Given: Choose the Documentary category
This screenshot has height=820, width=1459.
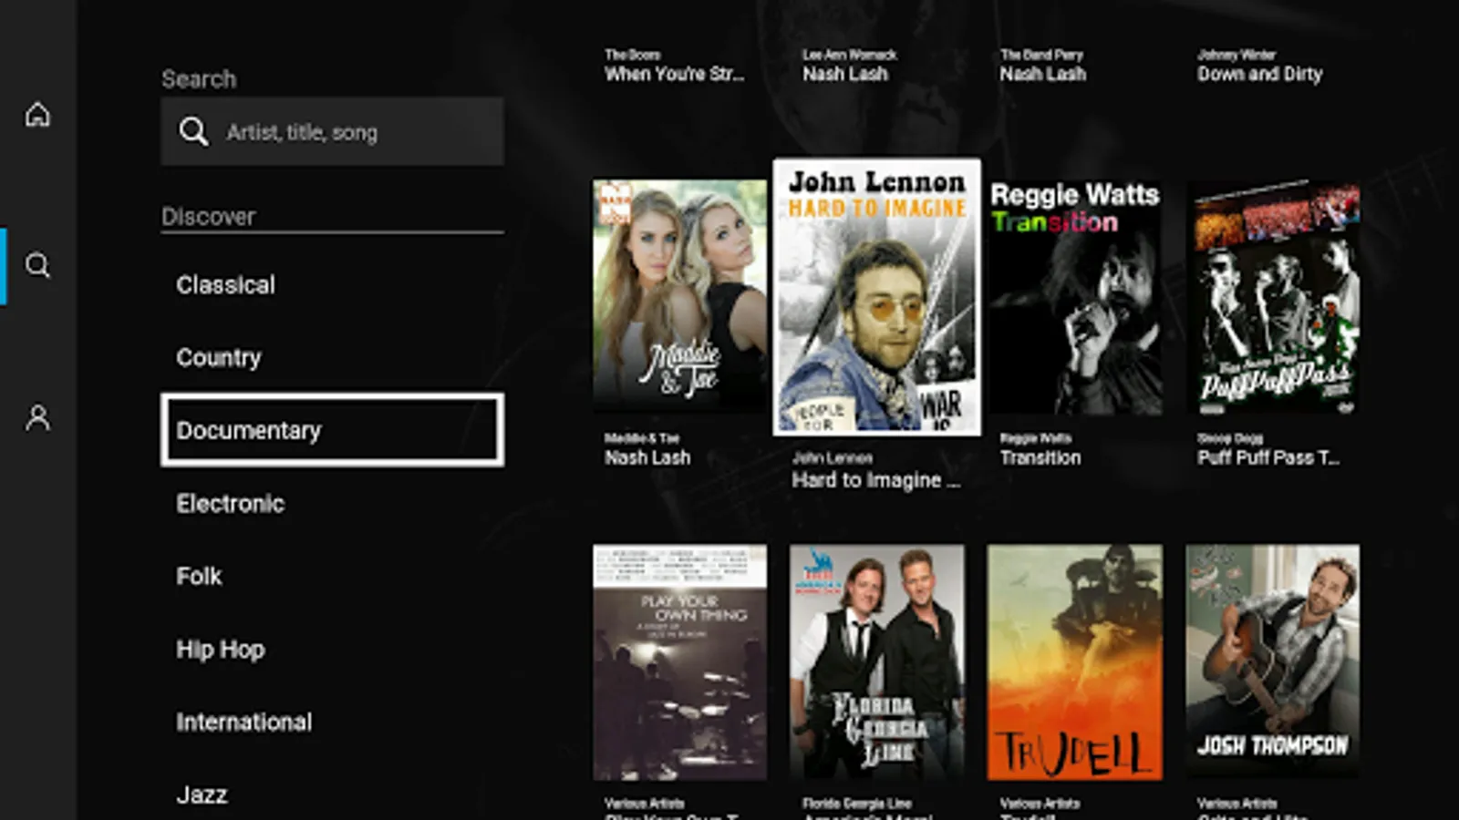Looking at the screenshot, I should [332, 430].
